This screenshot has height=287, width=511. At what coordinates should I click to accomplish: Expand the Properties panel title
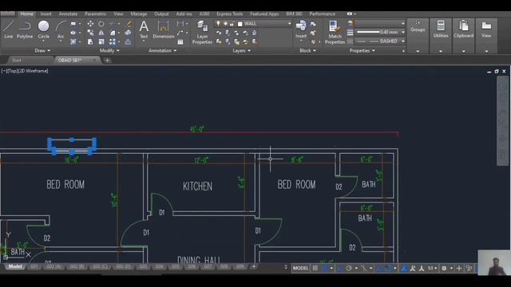coord(362,50)
